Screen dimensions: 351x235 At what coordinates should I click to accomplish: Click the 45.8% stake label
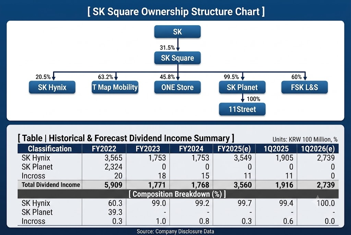click(x=167, y=77)
